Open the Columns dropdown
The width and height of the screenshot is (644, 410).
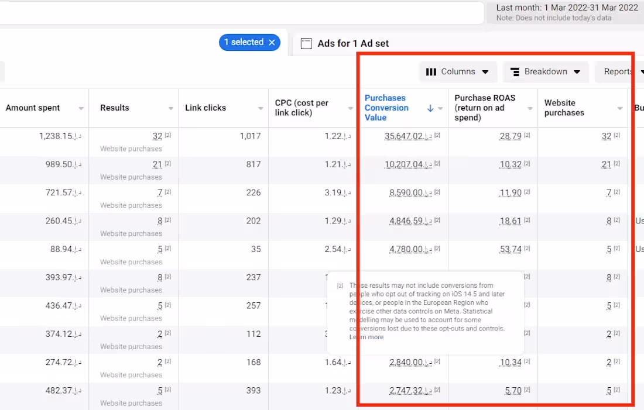click(457, 72)
